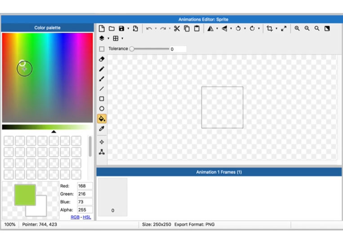This screenshot has height=243, width=343.
Task: Open the Flip vertical dropdown arrow
Action: 231,28
